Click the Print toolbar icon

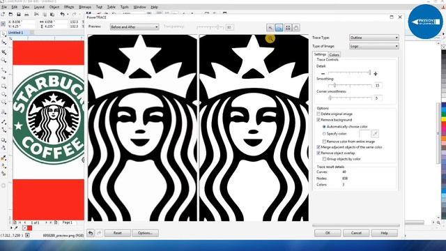coord(26,14)
